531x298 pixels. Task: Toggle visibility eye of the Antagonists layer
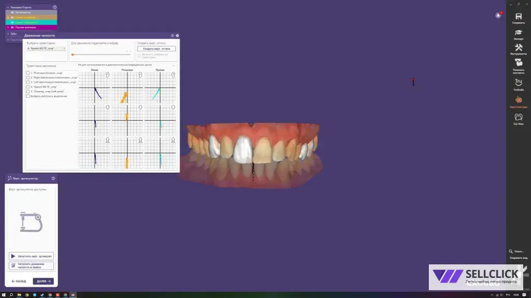pos(12,12)
